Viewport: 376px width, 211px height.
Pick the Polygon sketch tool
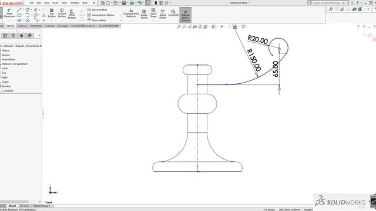(x=28, y=21)
